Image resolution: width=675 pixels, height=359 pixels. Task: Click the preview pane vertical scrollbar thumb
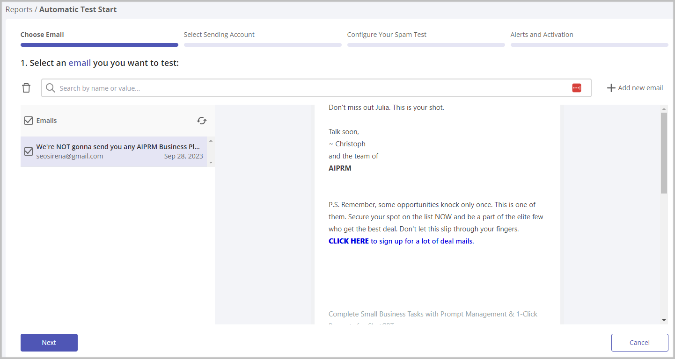click(664, 152)
